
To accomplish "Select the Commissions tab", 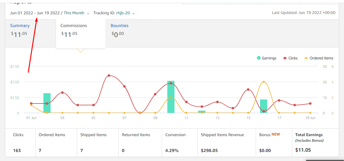I will click(x=74, y=25).
